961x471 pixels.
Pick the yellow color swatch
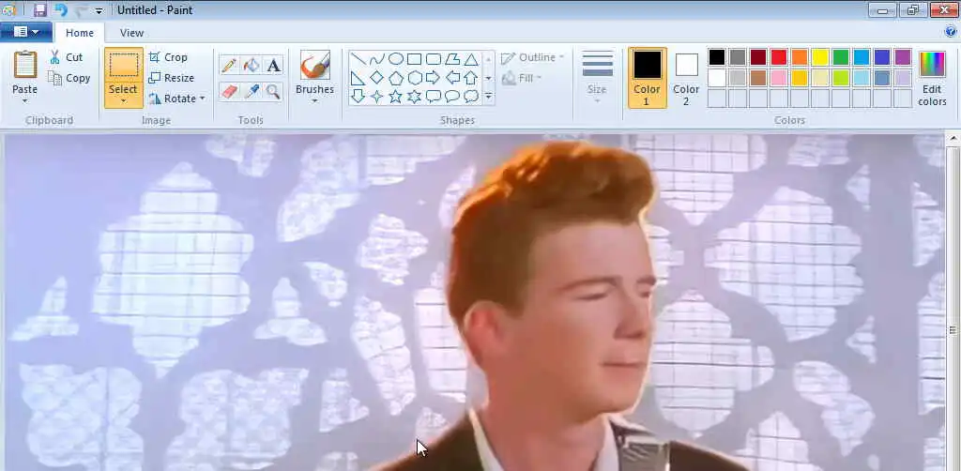(x=820, y=57)
